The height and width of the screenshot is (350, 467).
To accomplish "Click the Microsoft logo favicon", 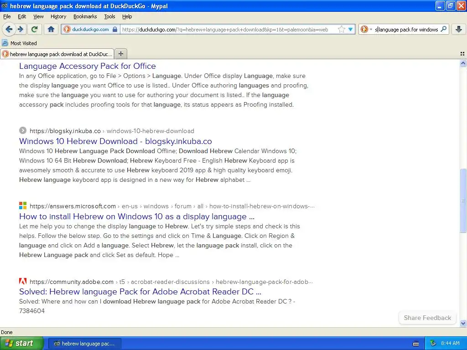I will [23, 206].
